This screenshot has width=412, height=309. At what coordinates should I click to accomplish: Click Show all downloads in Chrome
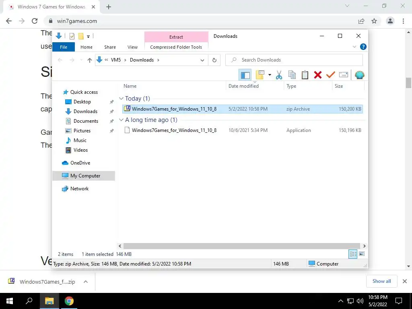381,281
